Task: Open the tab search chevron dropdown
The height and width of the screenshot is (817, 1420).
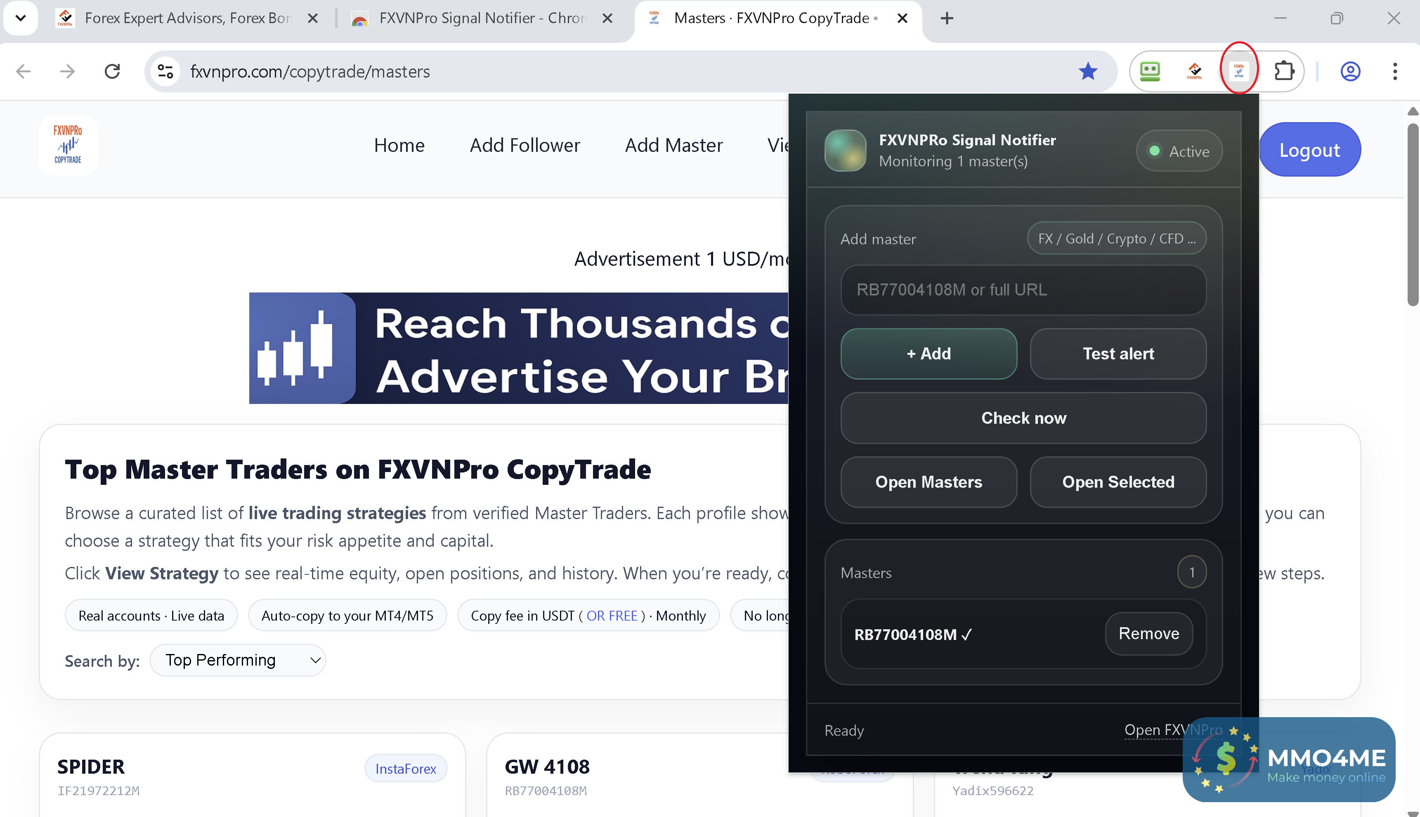Action: 21,18
